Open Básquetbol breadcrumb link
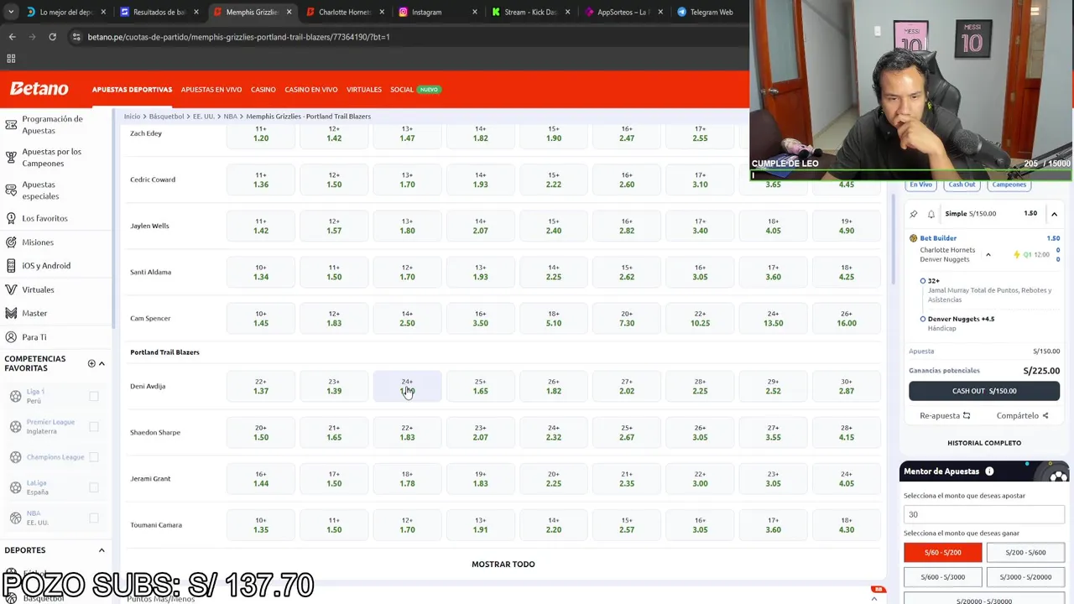This screenshot has width=1074, height=604. pos(166,117)
